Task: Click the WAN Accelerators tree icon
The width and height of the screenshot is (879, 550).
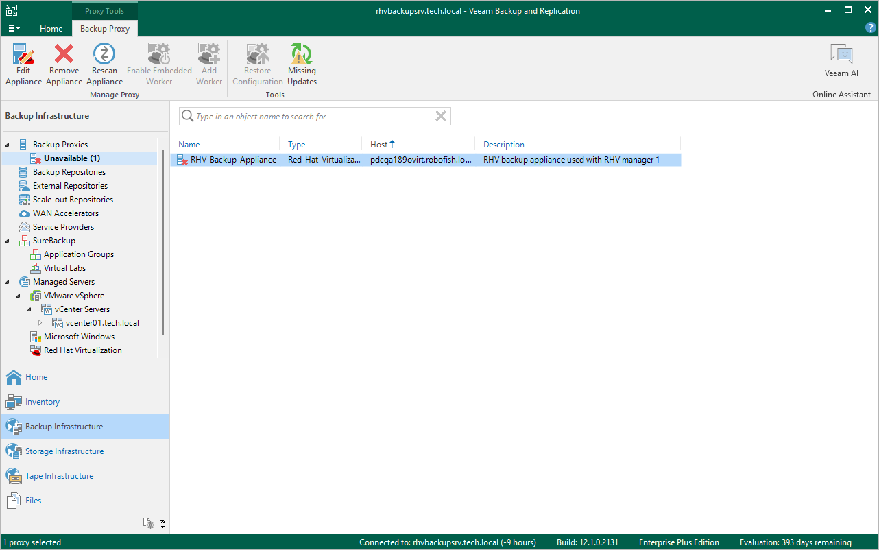Action: tap(24, 213)
